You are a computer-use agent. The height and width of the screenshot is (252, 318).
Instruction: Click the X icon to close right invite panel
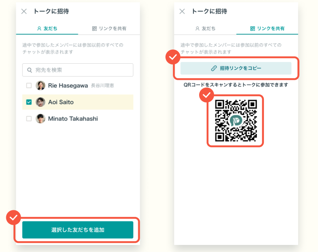(x=181, y=11)
